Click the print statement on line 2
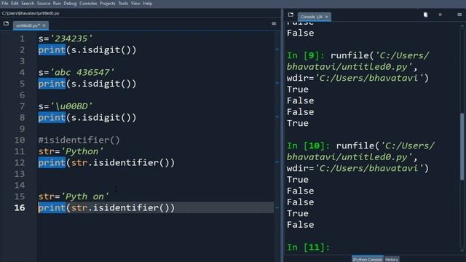The height and width of the screenshot is (262, 466). (87, 50)
